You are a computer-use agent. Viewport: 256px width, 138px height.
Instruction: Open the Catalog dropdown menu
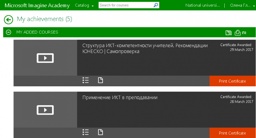[x=84, y=5]
